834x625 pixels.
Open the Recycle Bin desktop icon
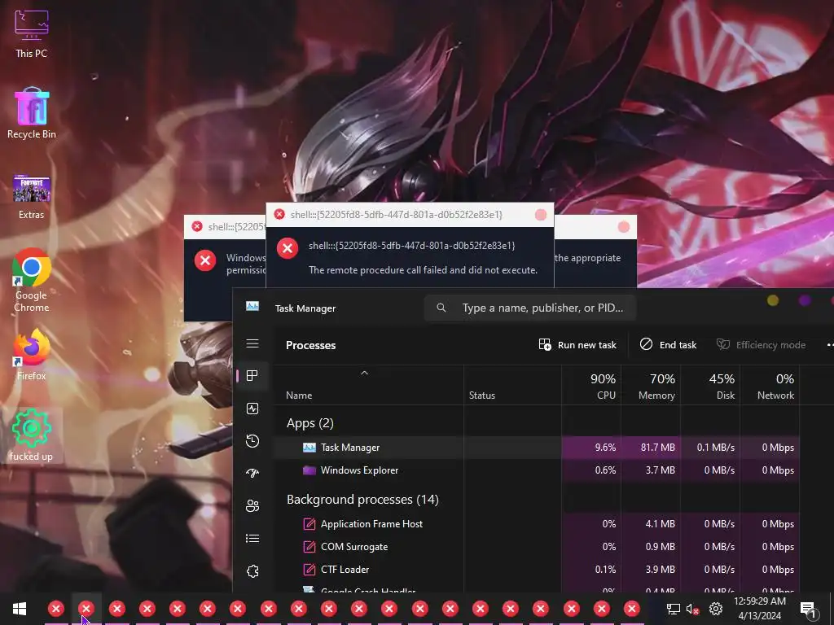32,113
